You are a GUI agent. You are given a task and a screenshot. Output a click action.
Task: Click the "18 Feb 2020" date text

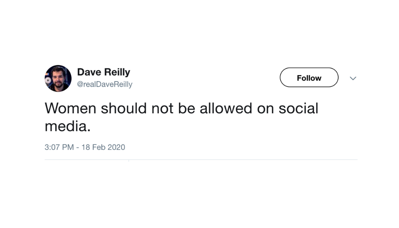tap(103, 147)
